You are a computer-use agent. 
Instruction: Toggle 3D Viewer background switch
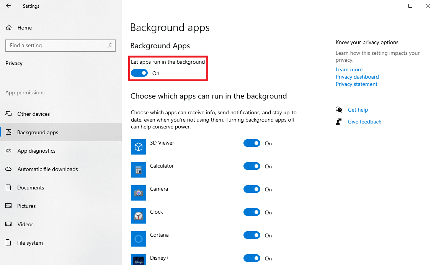point(252,143)
